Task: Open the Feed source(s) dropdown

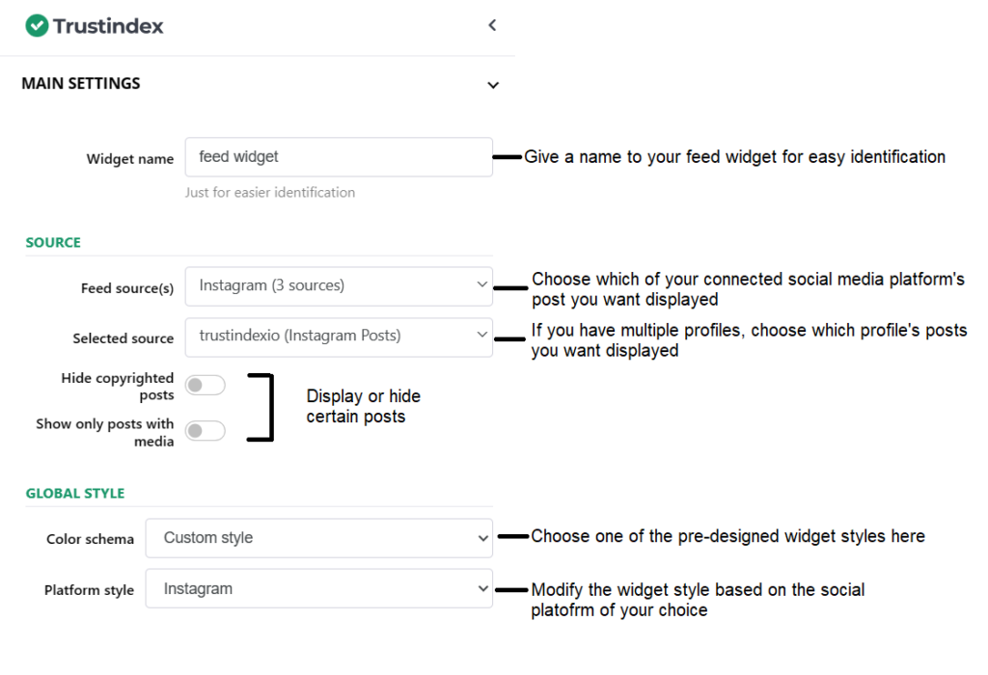Action: pyautogui.click(x=339, y=285)
